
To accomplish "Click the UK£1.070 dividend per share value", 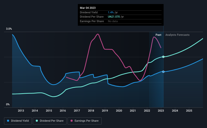I will (x=114, y=17).
